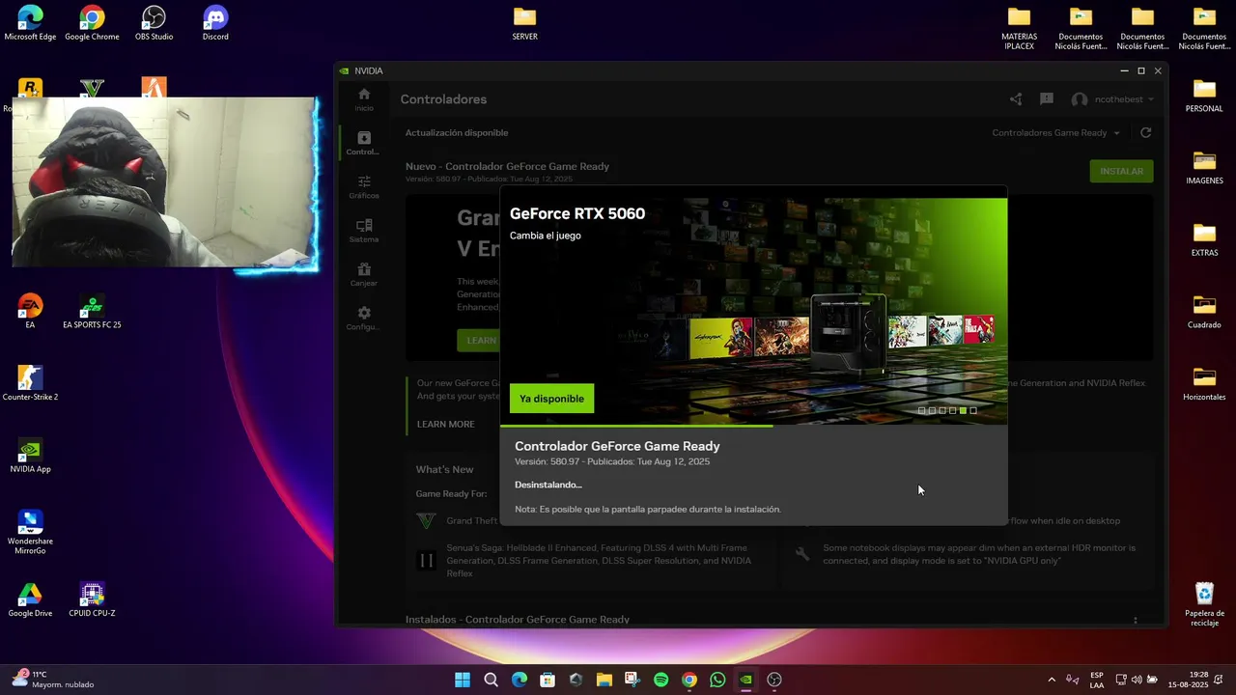
Task: Open Discord desktop shortcut
Action: click(x=215, y=23)
